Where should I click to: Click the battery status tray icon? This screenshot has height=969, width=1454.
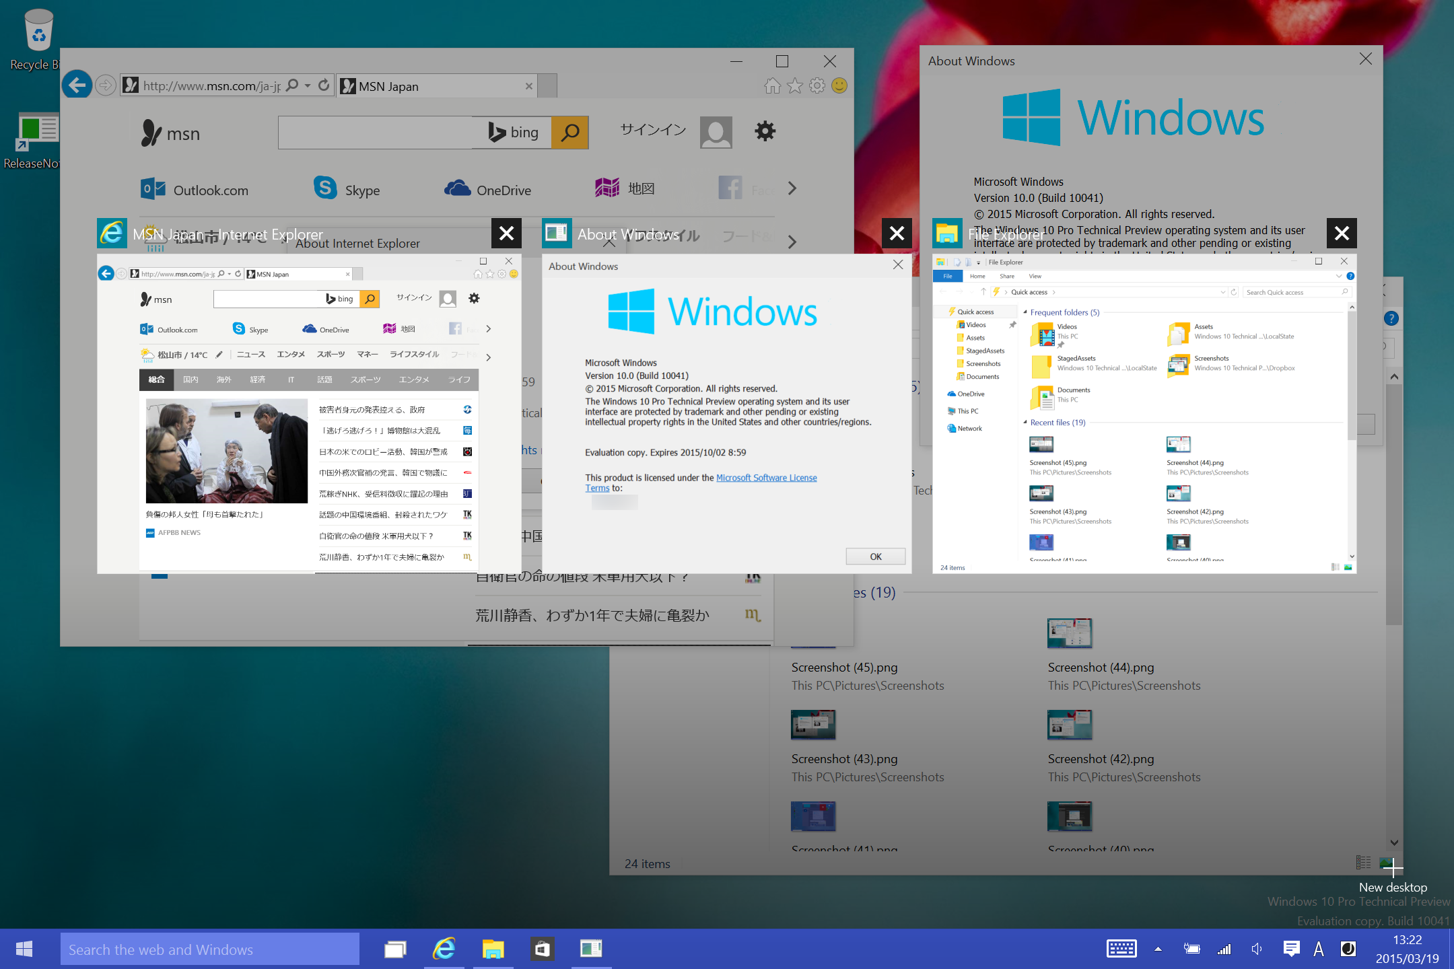1191,949
